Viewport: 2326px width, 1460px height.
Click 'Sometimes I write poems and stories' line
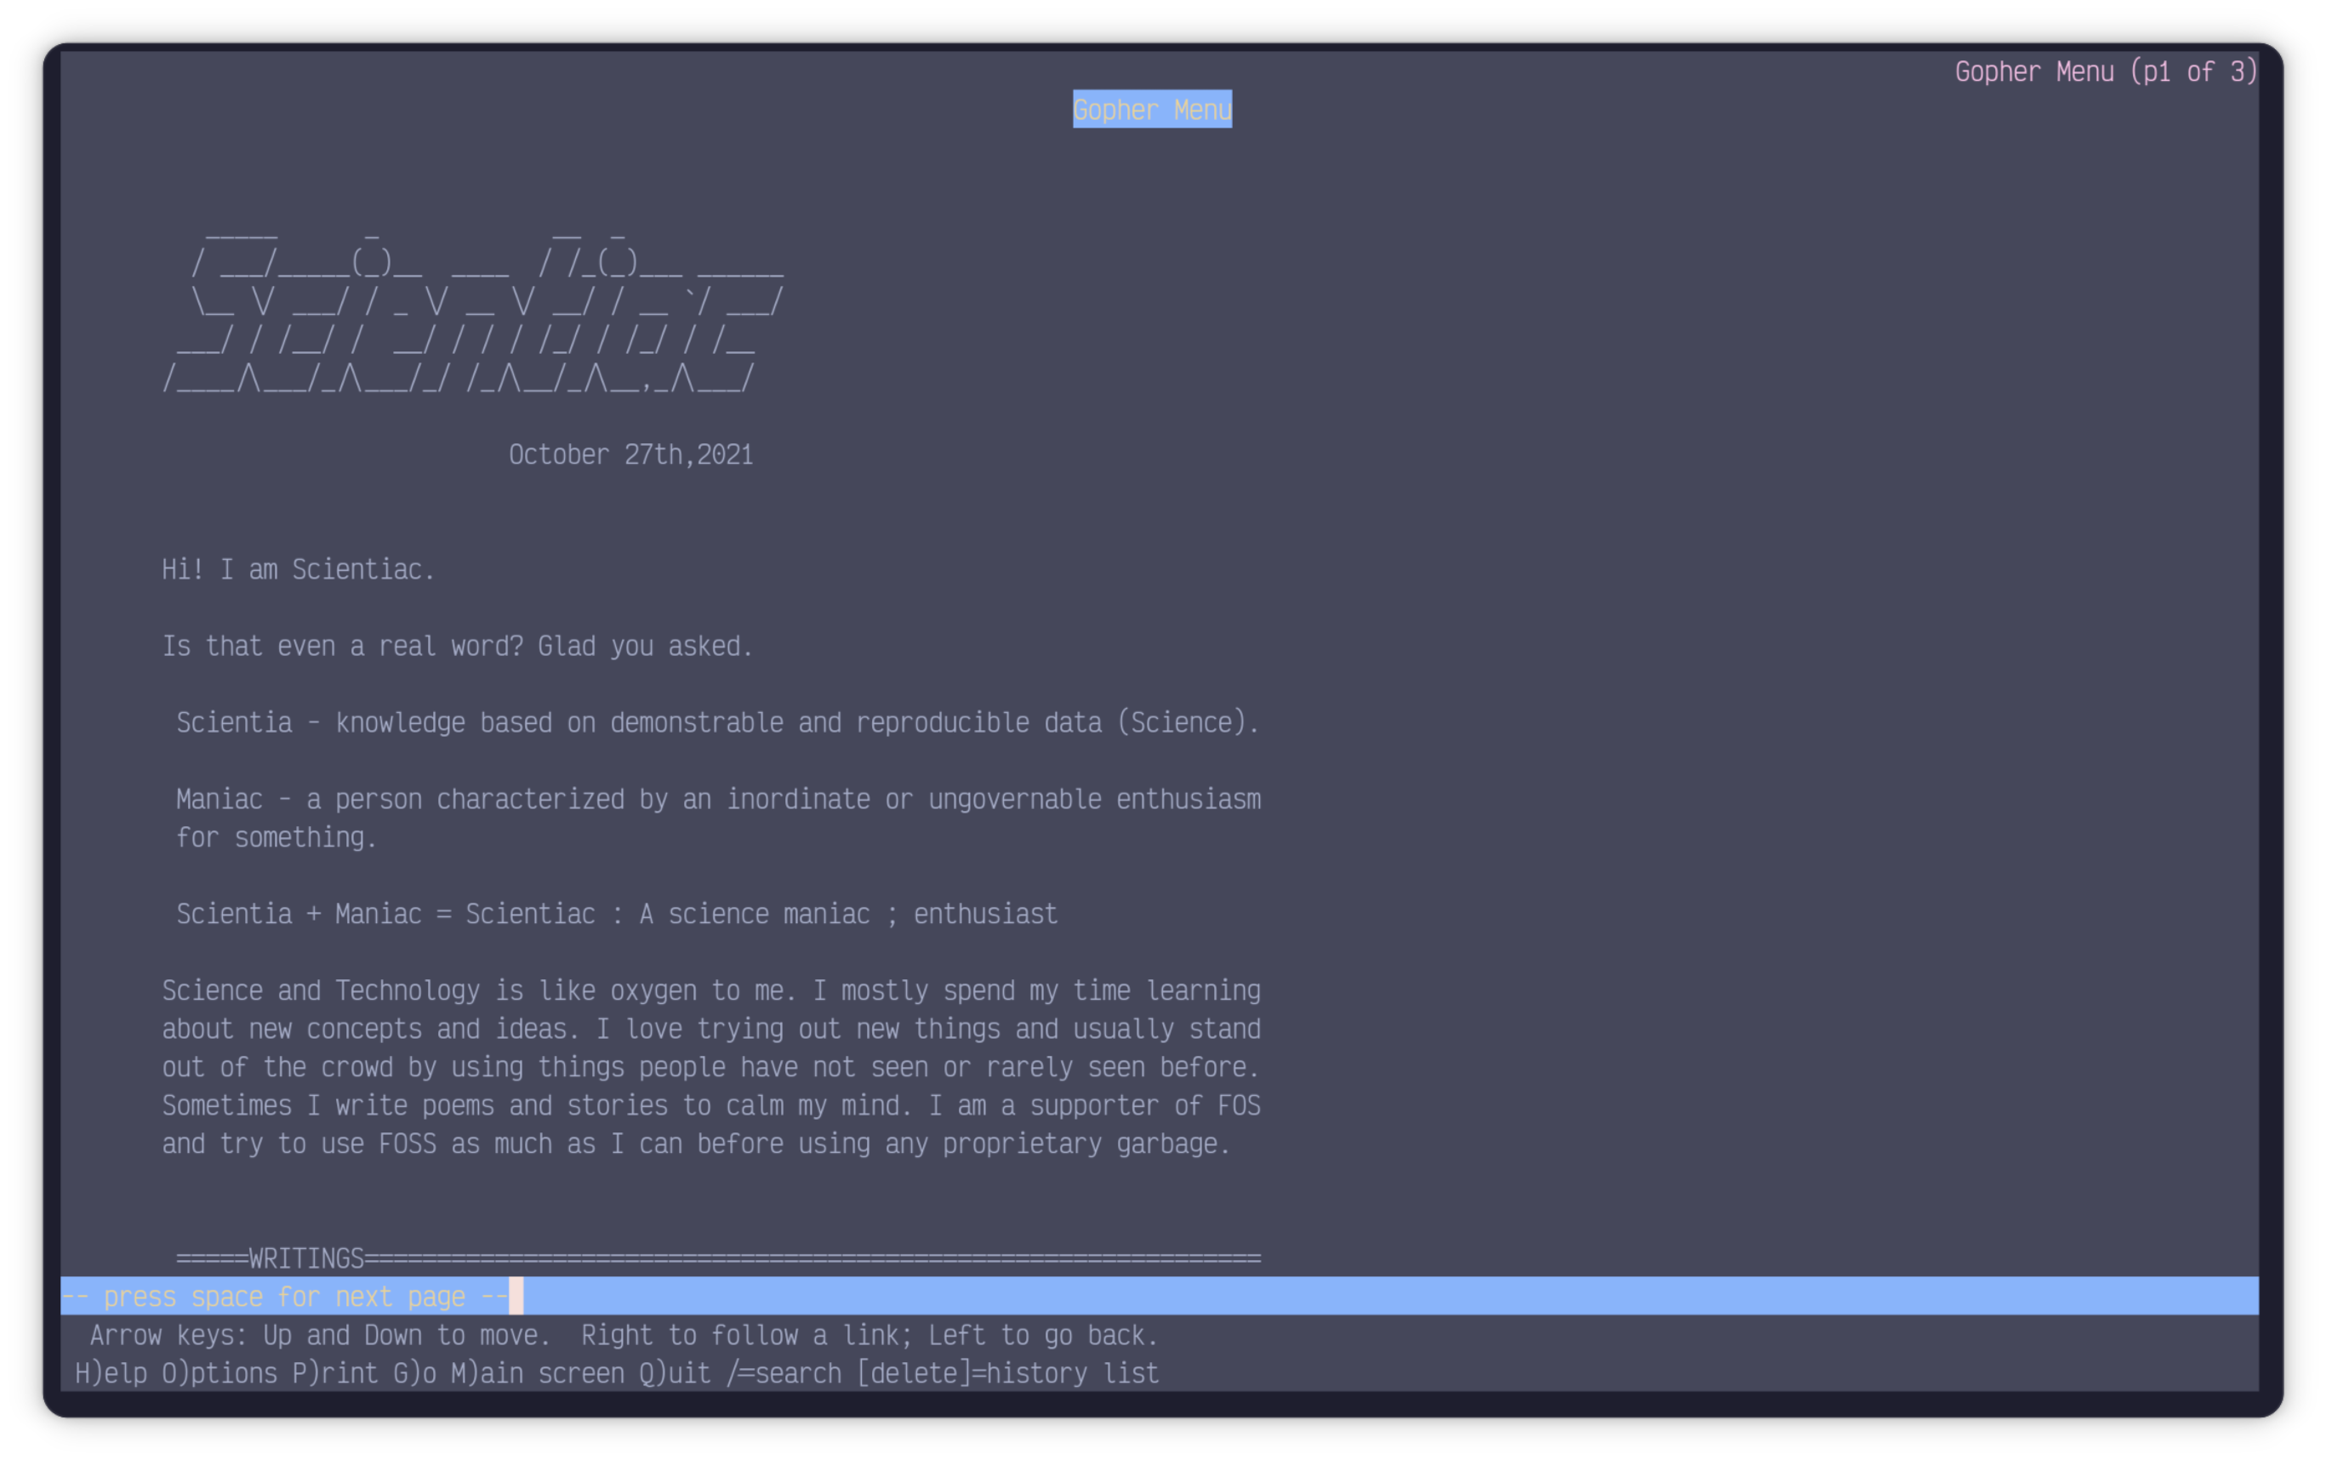(x=710, y=1105)
